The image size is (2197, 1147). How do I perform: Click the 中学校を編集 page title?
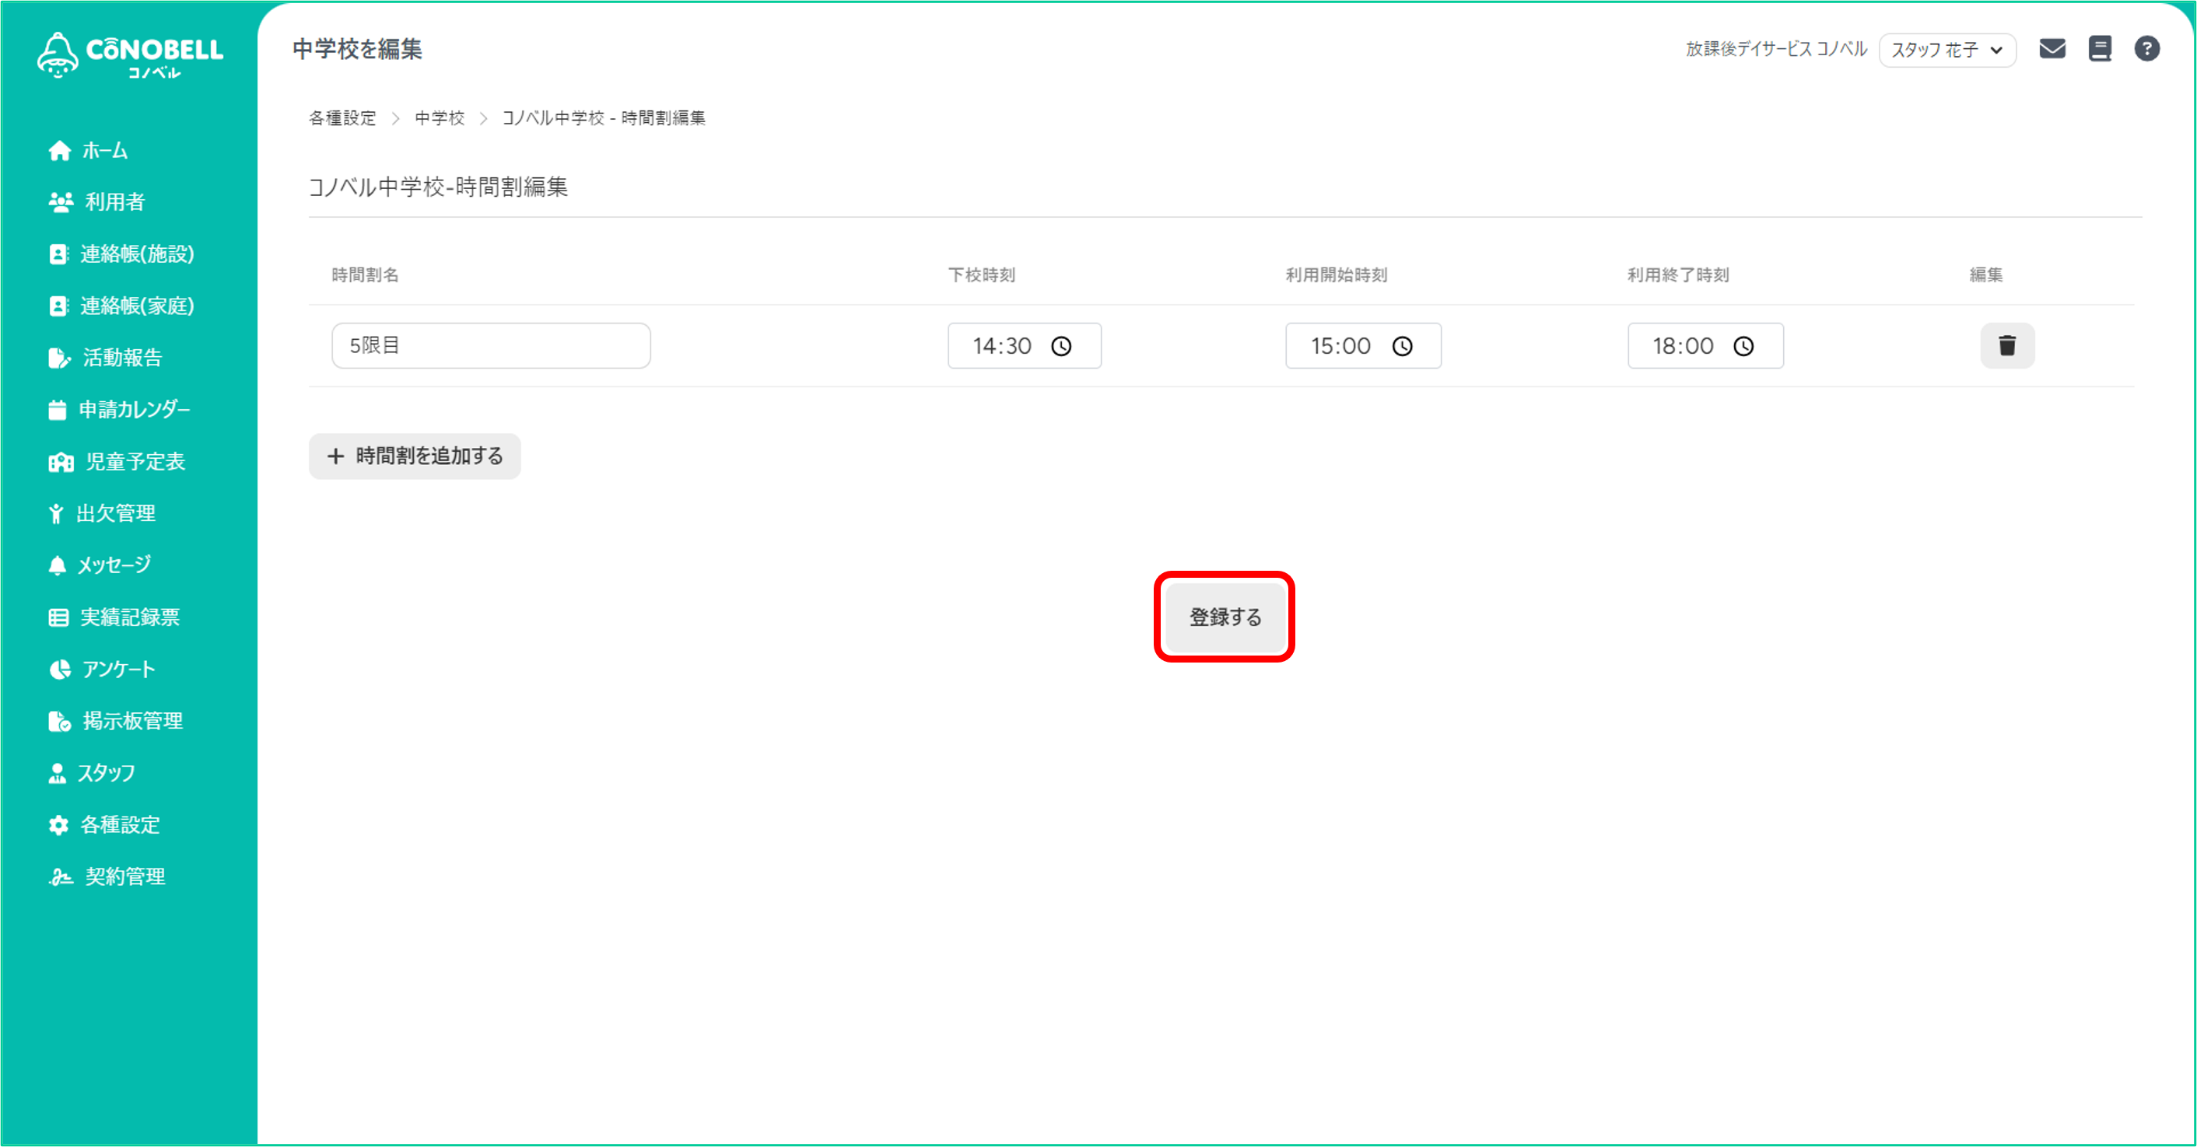coord(357,49)
